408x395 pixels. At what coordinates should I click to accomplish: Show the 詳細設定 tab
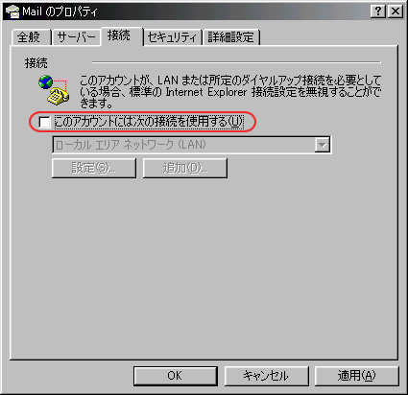click(x=230, y=37)
